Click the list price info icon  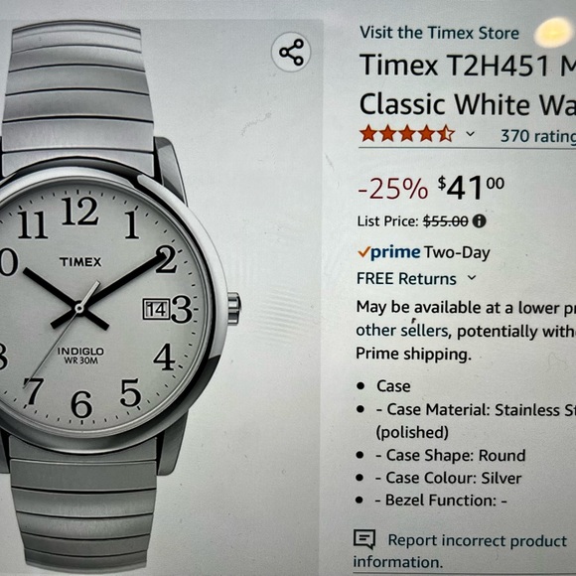(479, 221)
